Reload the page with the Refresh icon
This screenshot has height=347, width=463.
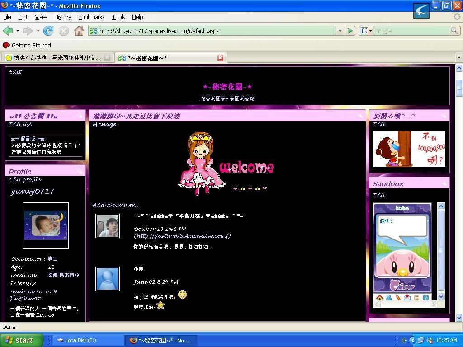tap(48, 31)
